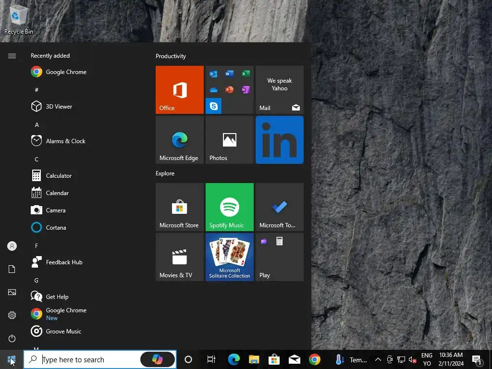Click the Windows Start button
This screenshot has height=369, width=492.
point(12,359)
